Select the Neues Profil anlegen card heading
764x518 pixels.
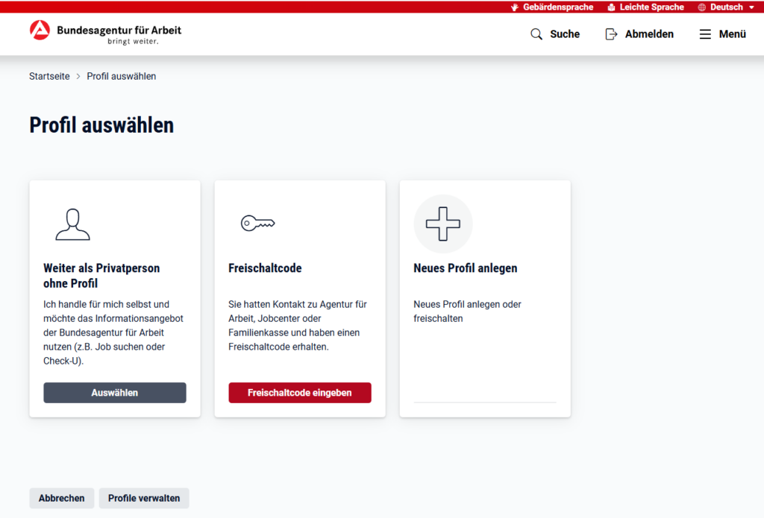tap(465, 268)
